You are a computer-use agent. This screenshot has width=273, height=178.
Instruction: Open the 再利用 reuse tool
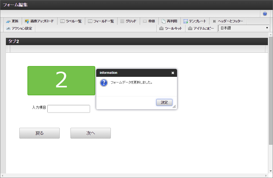click(169, 21)
